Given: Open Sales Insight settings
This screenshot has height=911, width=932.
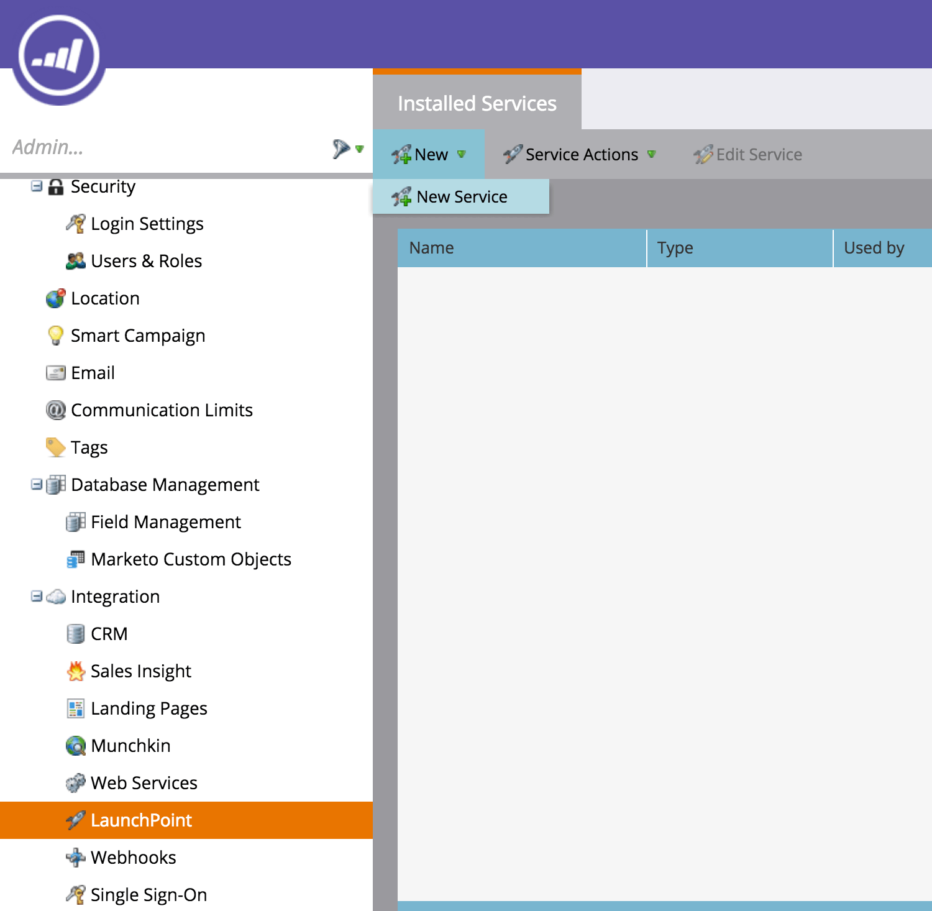Looking at the screenshot, I should (140, 671).
